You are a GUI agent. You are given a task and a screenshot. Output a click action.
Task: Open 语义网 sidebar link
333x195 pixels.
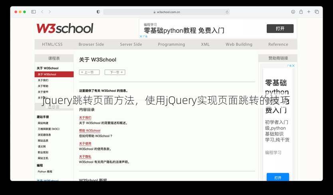pyautogui.click(x=42, y=146)
